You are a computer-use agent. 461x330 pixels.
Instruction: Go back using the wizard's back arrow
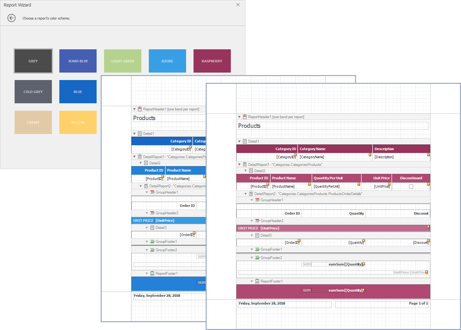[11, 18]
